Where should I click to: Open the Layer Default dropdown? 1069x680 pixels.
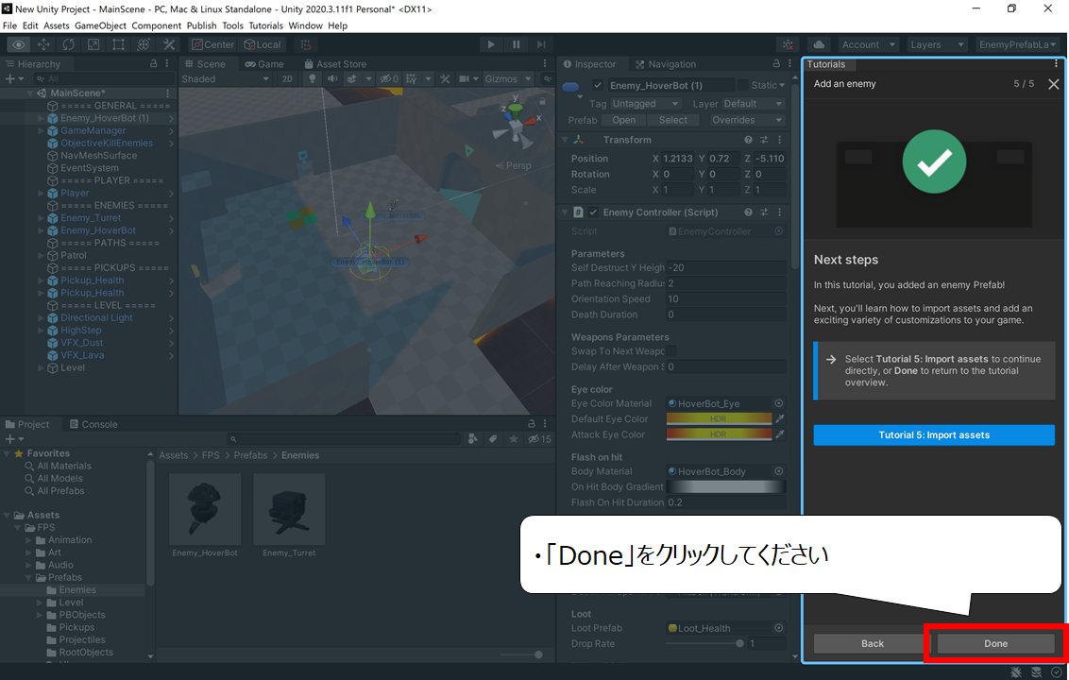[x=753, y=104]
